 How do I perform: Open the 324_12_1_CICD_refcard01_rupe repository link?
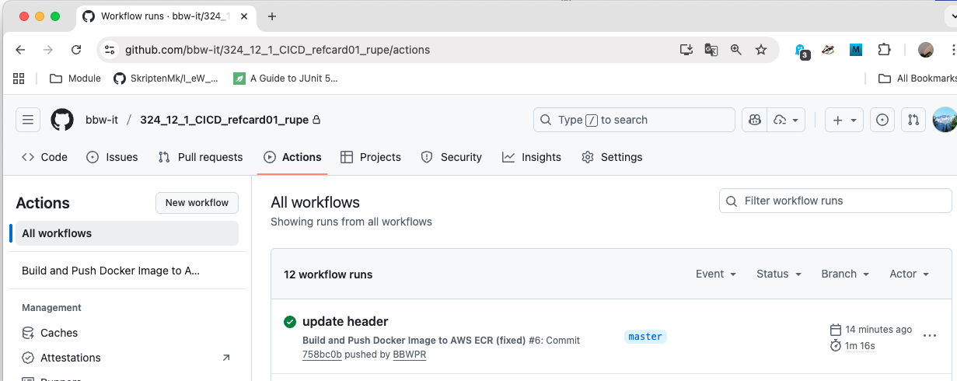tap(224, 120)
